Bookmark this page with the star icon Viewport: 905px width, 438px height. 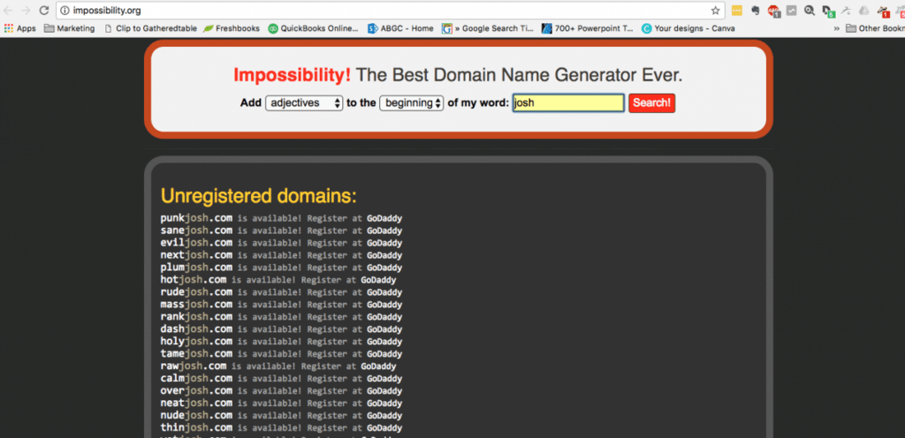(715, 11)
